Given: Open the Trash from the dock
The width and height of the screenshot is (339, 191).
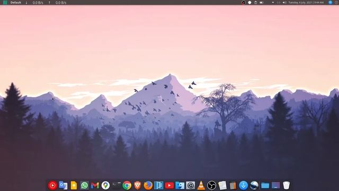Looking at the screenshot, I should 286,185.
